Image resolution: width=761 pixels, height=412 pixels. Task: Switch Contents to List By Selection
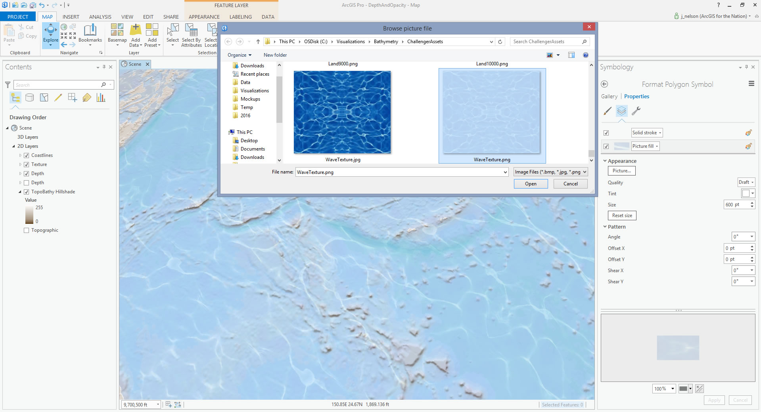coord(44,97)
